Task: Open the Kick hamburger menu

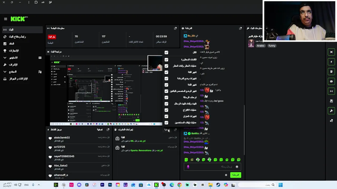Action: [6, 19]
